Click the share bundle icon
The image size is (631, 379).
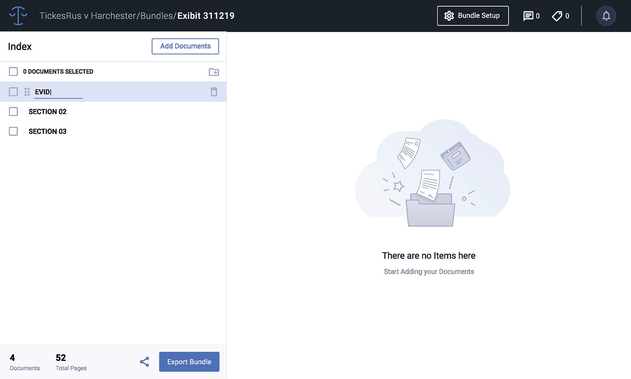(145, 362)
